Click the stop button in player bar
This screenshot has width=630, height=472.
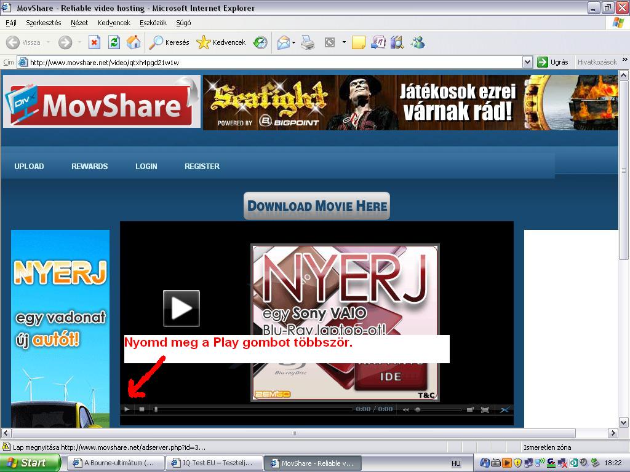(x=142, y=409)
